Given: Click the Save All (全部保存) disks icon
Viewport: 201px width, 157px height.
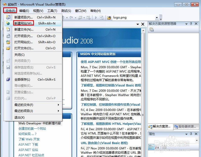Looking at the screenshot, I should [8, 79].
